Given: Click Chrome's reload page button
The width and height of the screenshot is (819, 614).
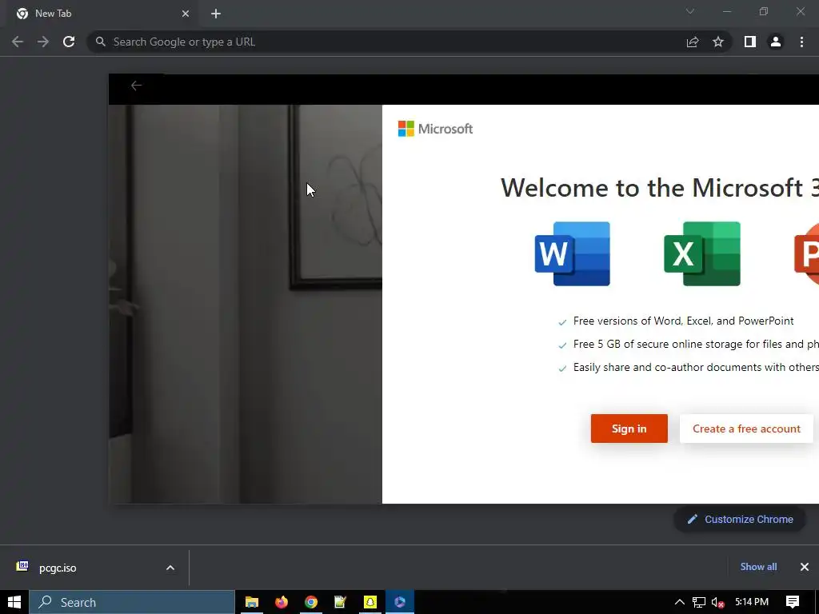Looking at the screenshot, I should (x=69, y=42).
